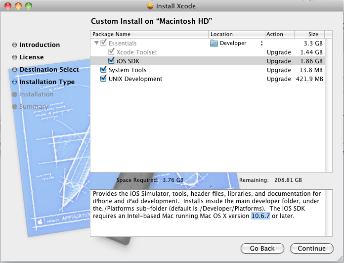Image resolution: width=344 pixels, height=263 pixels.
Task: Select the Xcode Toolset row label
Action: click(x=137, y=52)
